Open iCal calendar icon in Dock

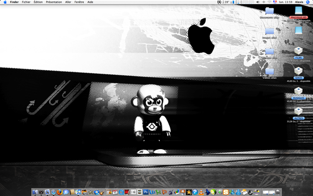point(115,192)
